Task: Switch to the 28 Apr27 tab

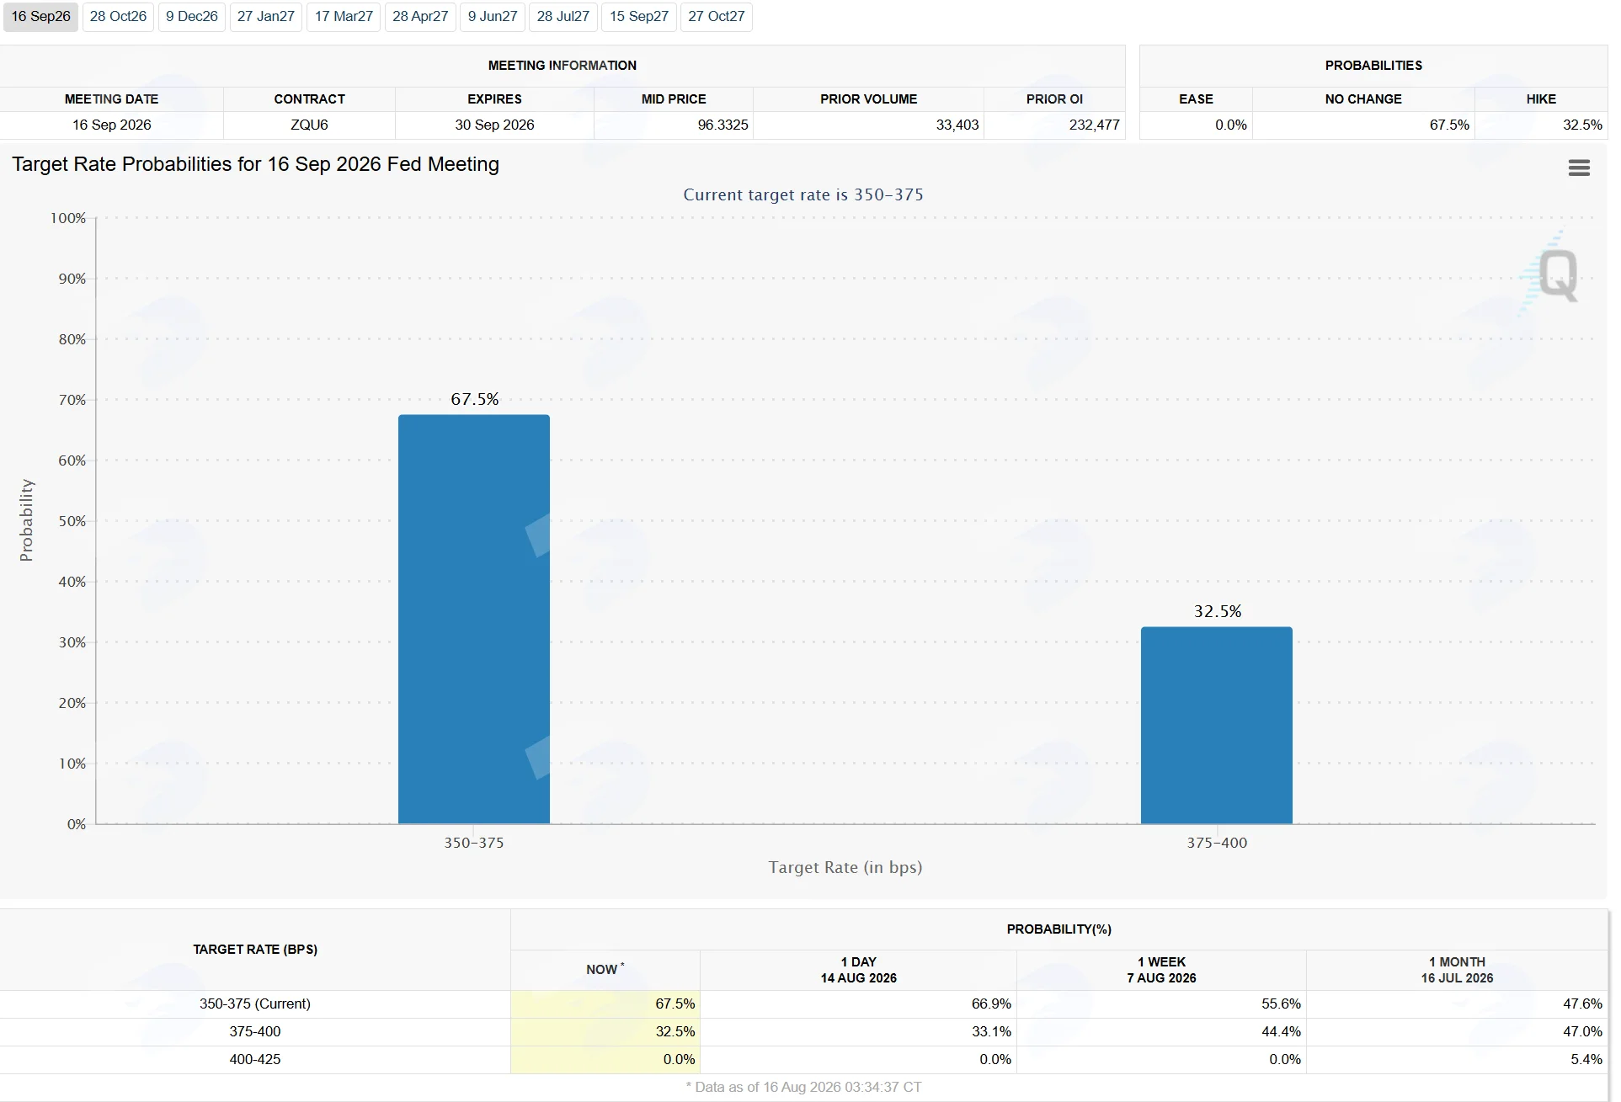Action: coord(420,17)
